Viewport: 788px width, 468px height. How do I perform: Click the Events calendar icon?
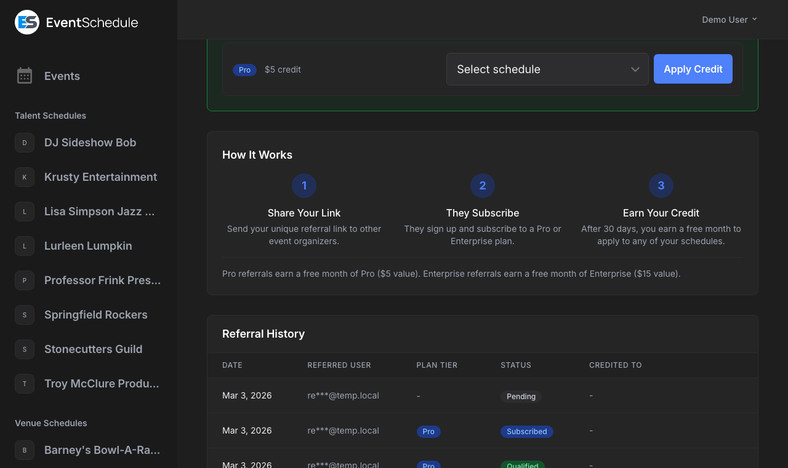24,76
